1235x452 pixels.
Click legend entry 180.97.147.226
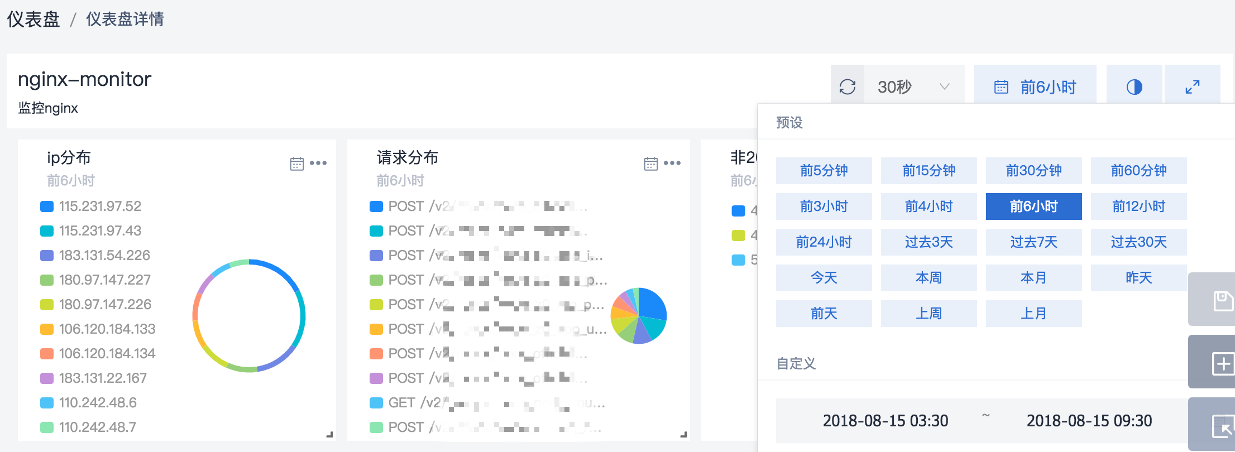pyautogui.click(x=95, y=305)
